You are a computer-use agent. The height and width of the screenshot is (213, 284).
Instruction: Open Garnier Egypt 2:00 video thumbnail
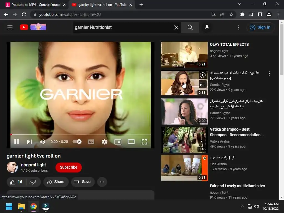point(184,111)
